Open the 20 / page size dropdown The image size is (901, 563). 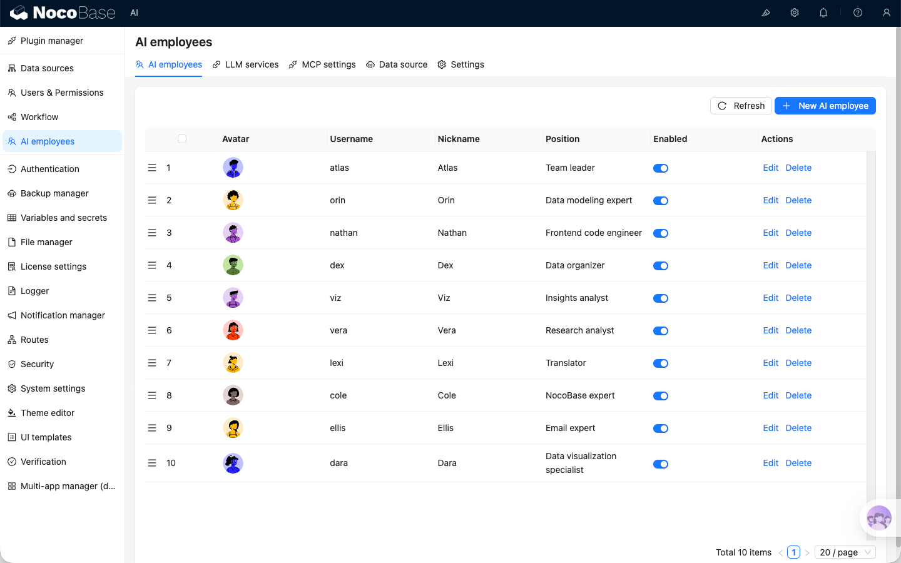click(845, 552)
